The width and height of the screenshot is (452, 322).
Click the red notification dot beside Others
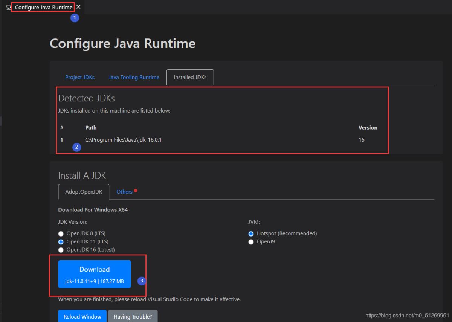[x=136, y=191]
